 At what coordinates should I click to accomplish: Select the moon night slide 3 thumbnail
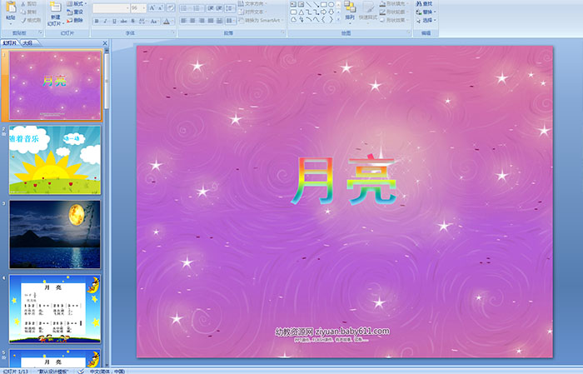click(55, 234)
